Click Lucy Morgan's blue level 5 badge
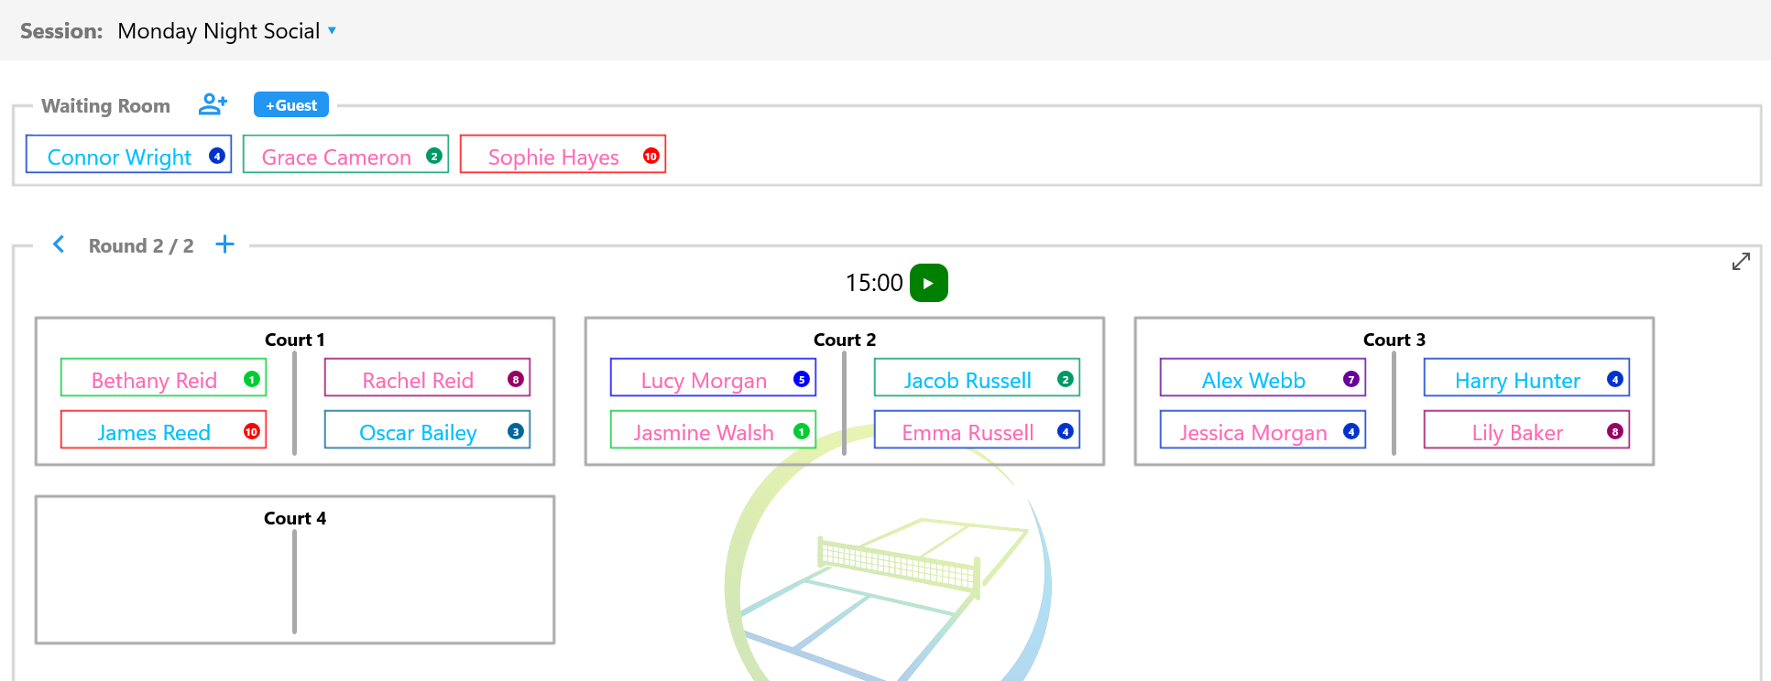1771x681 pixels. tap(801, 379)
